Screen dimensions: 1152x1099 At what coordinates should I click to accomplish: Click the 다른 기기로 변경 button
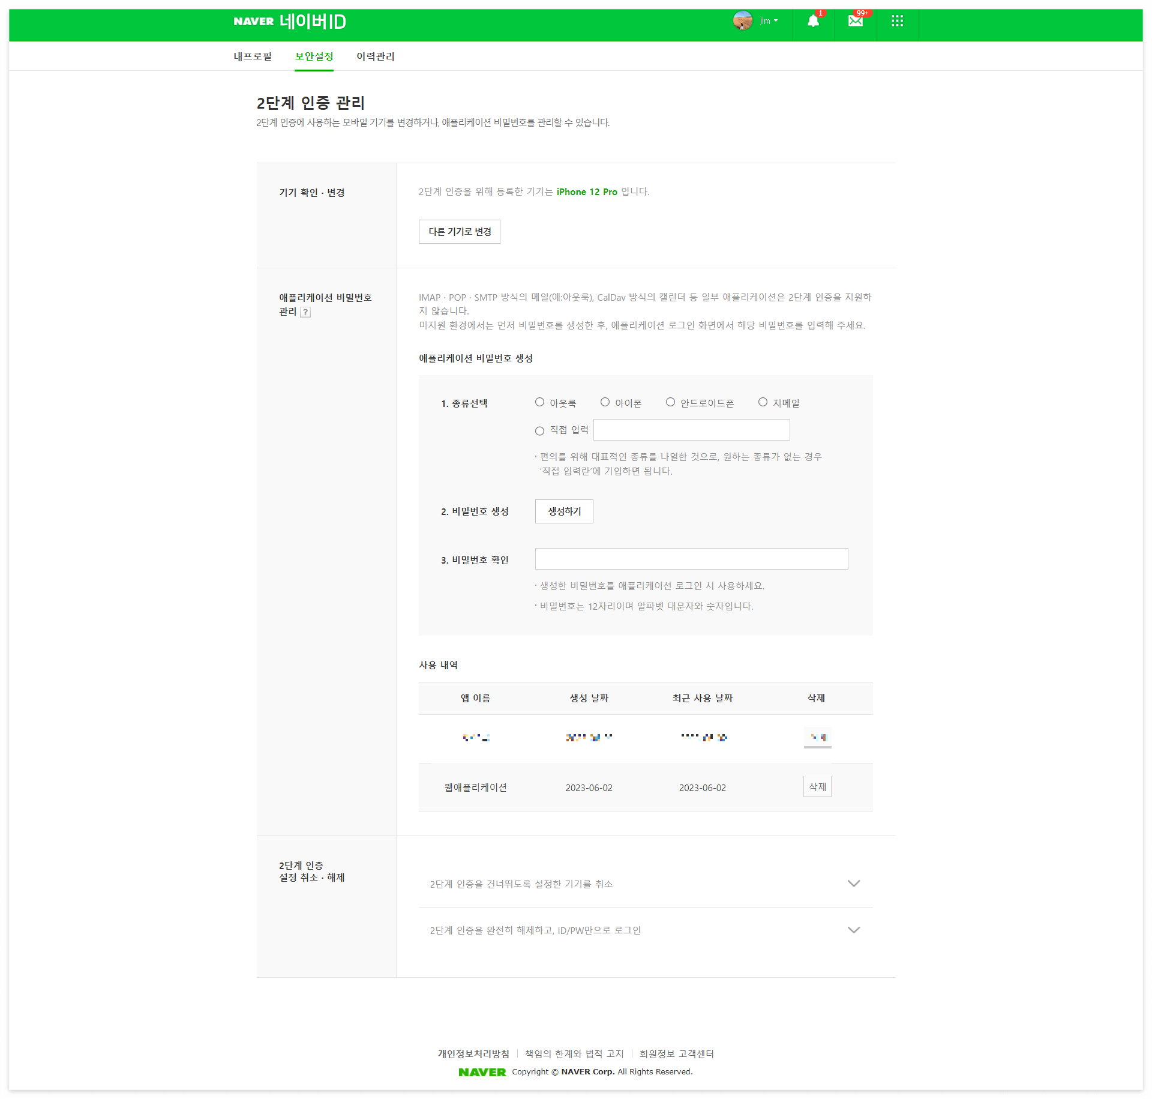460,232
